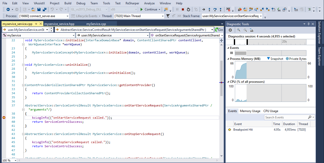This screenshot has height=163, width=324.
Task: Pause event collection in the Events section
Action: (x=231, y=53)
